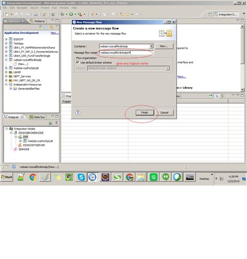The image size is (247, 259).
Task: Click Skype icon in taskbar
Action: (81, 177)
